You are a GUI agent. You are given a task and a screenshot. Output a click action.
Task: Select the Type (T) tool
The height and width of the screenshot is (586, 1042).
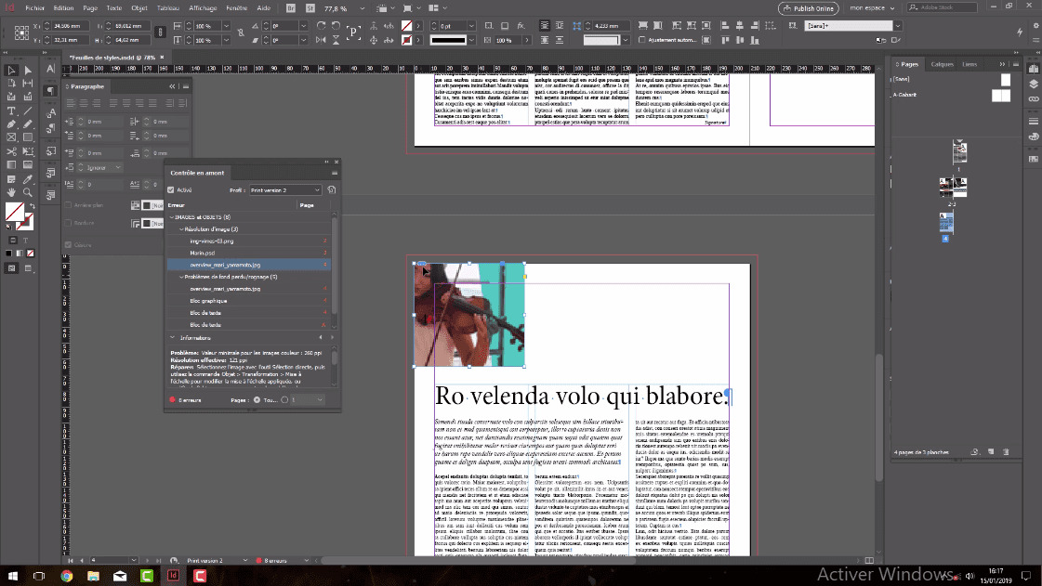click(12, 111)
